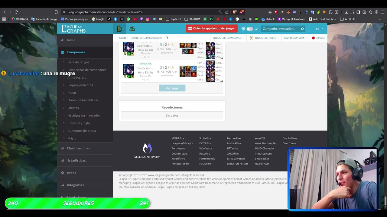Click the browser back arrow
Image resolution: width=387 pixels, height=217 pixels.
click(x=4, y=12)
